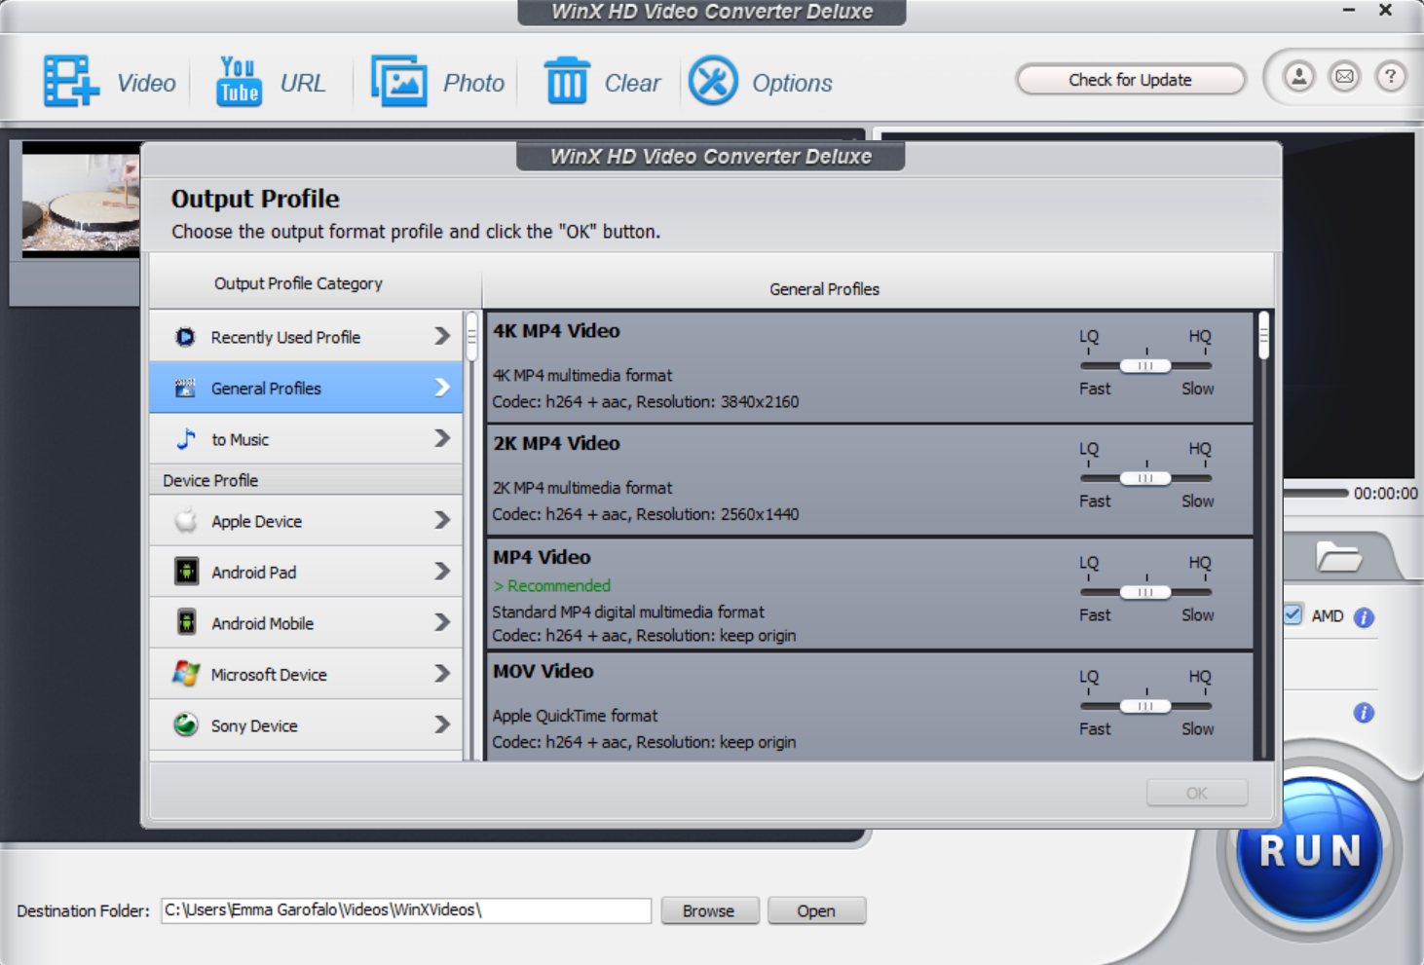The width and height of the screenshot is (1424, 965).
Task: Confirm profile selection with OK button
Action: click(x=1196, y=792)
